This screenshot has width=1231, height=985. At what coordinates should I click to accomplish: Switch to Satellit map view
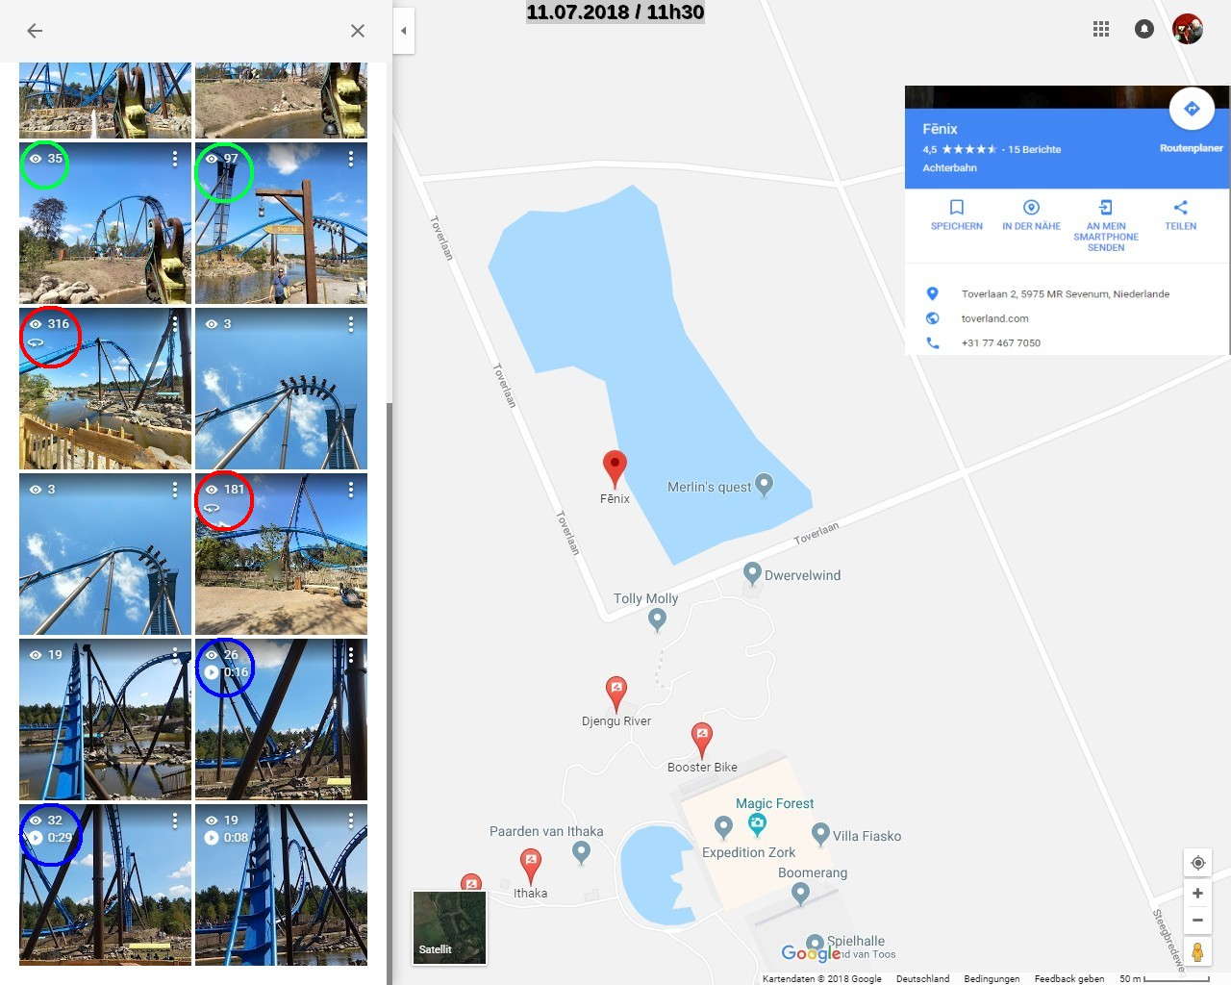449,927
